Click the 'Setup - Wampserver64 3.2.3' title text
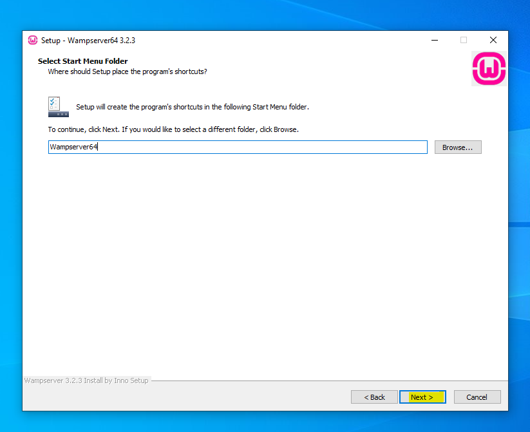 [88, 41]
